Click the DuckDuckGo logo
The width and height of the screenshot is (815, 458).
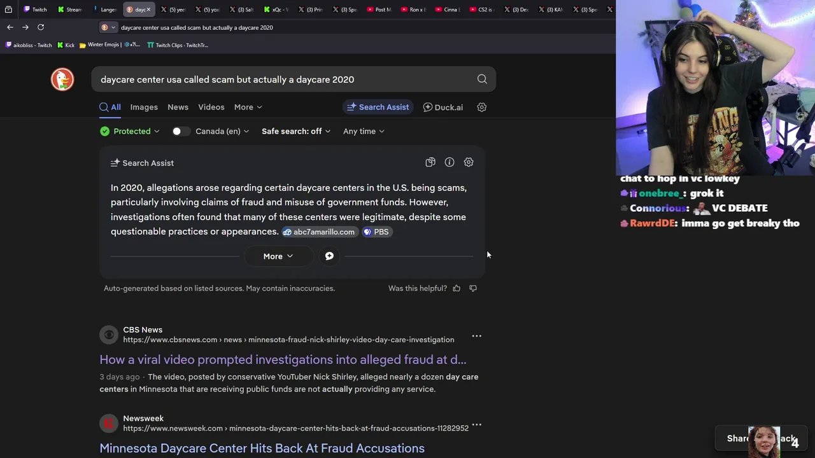coord(62,80)
